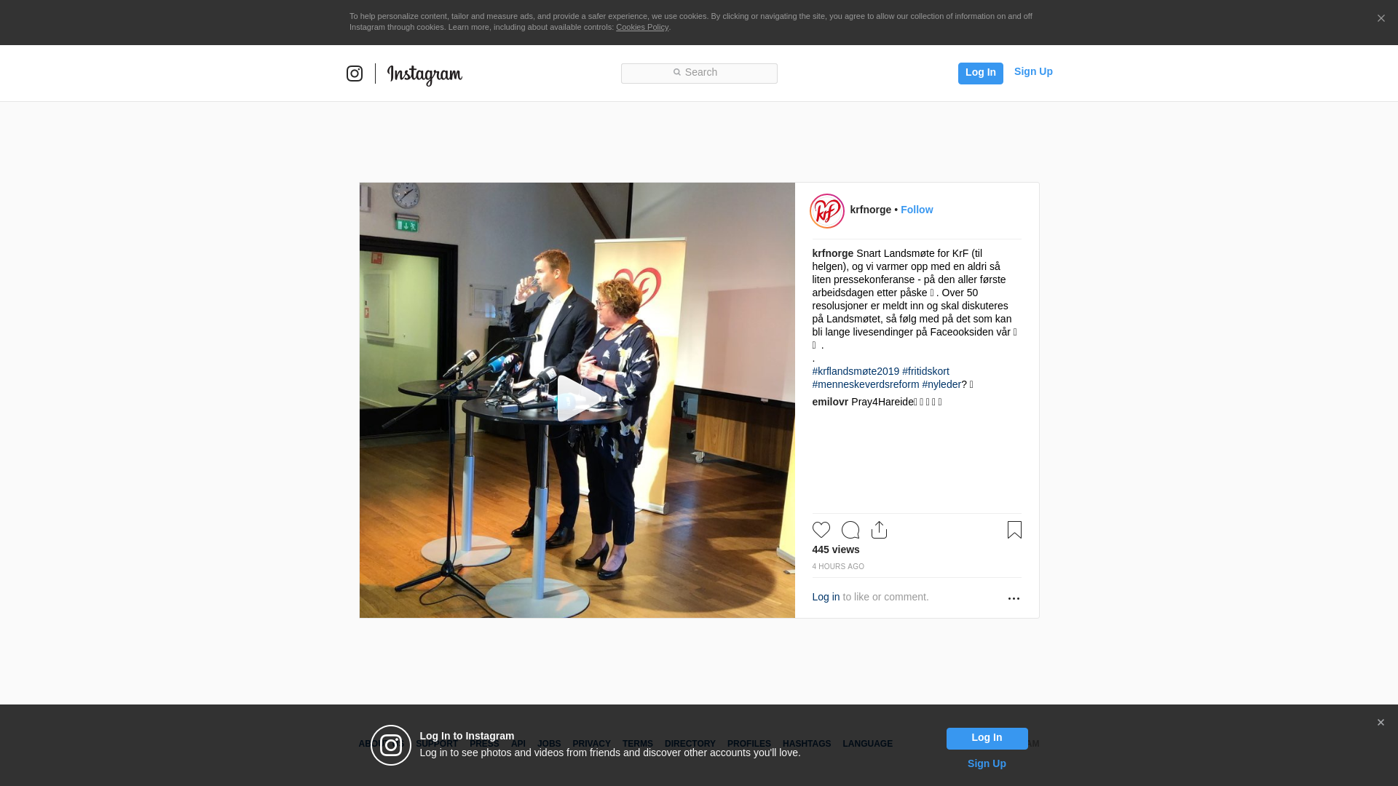
Task: Play the press conference video
Action: (577, 399)
